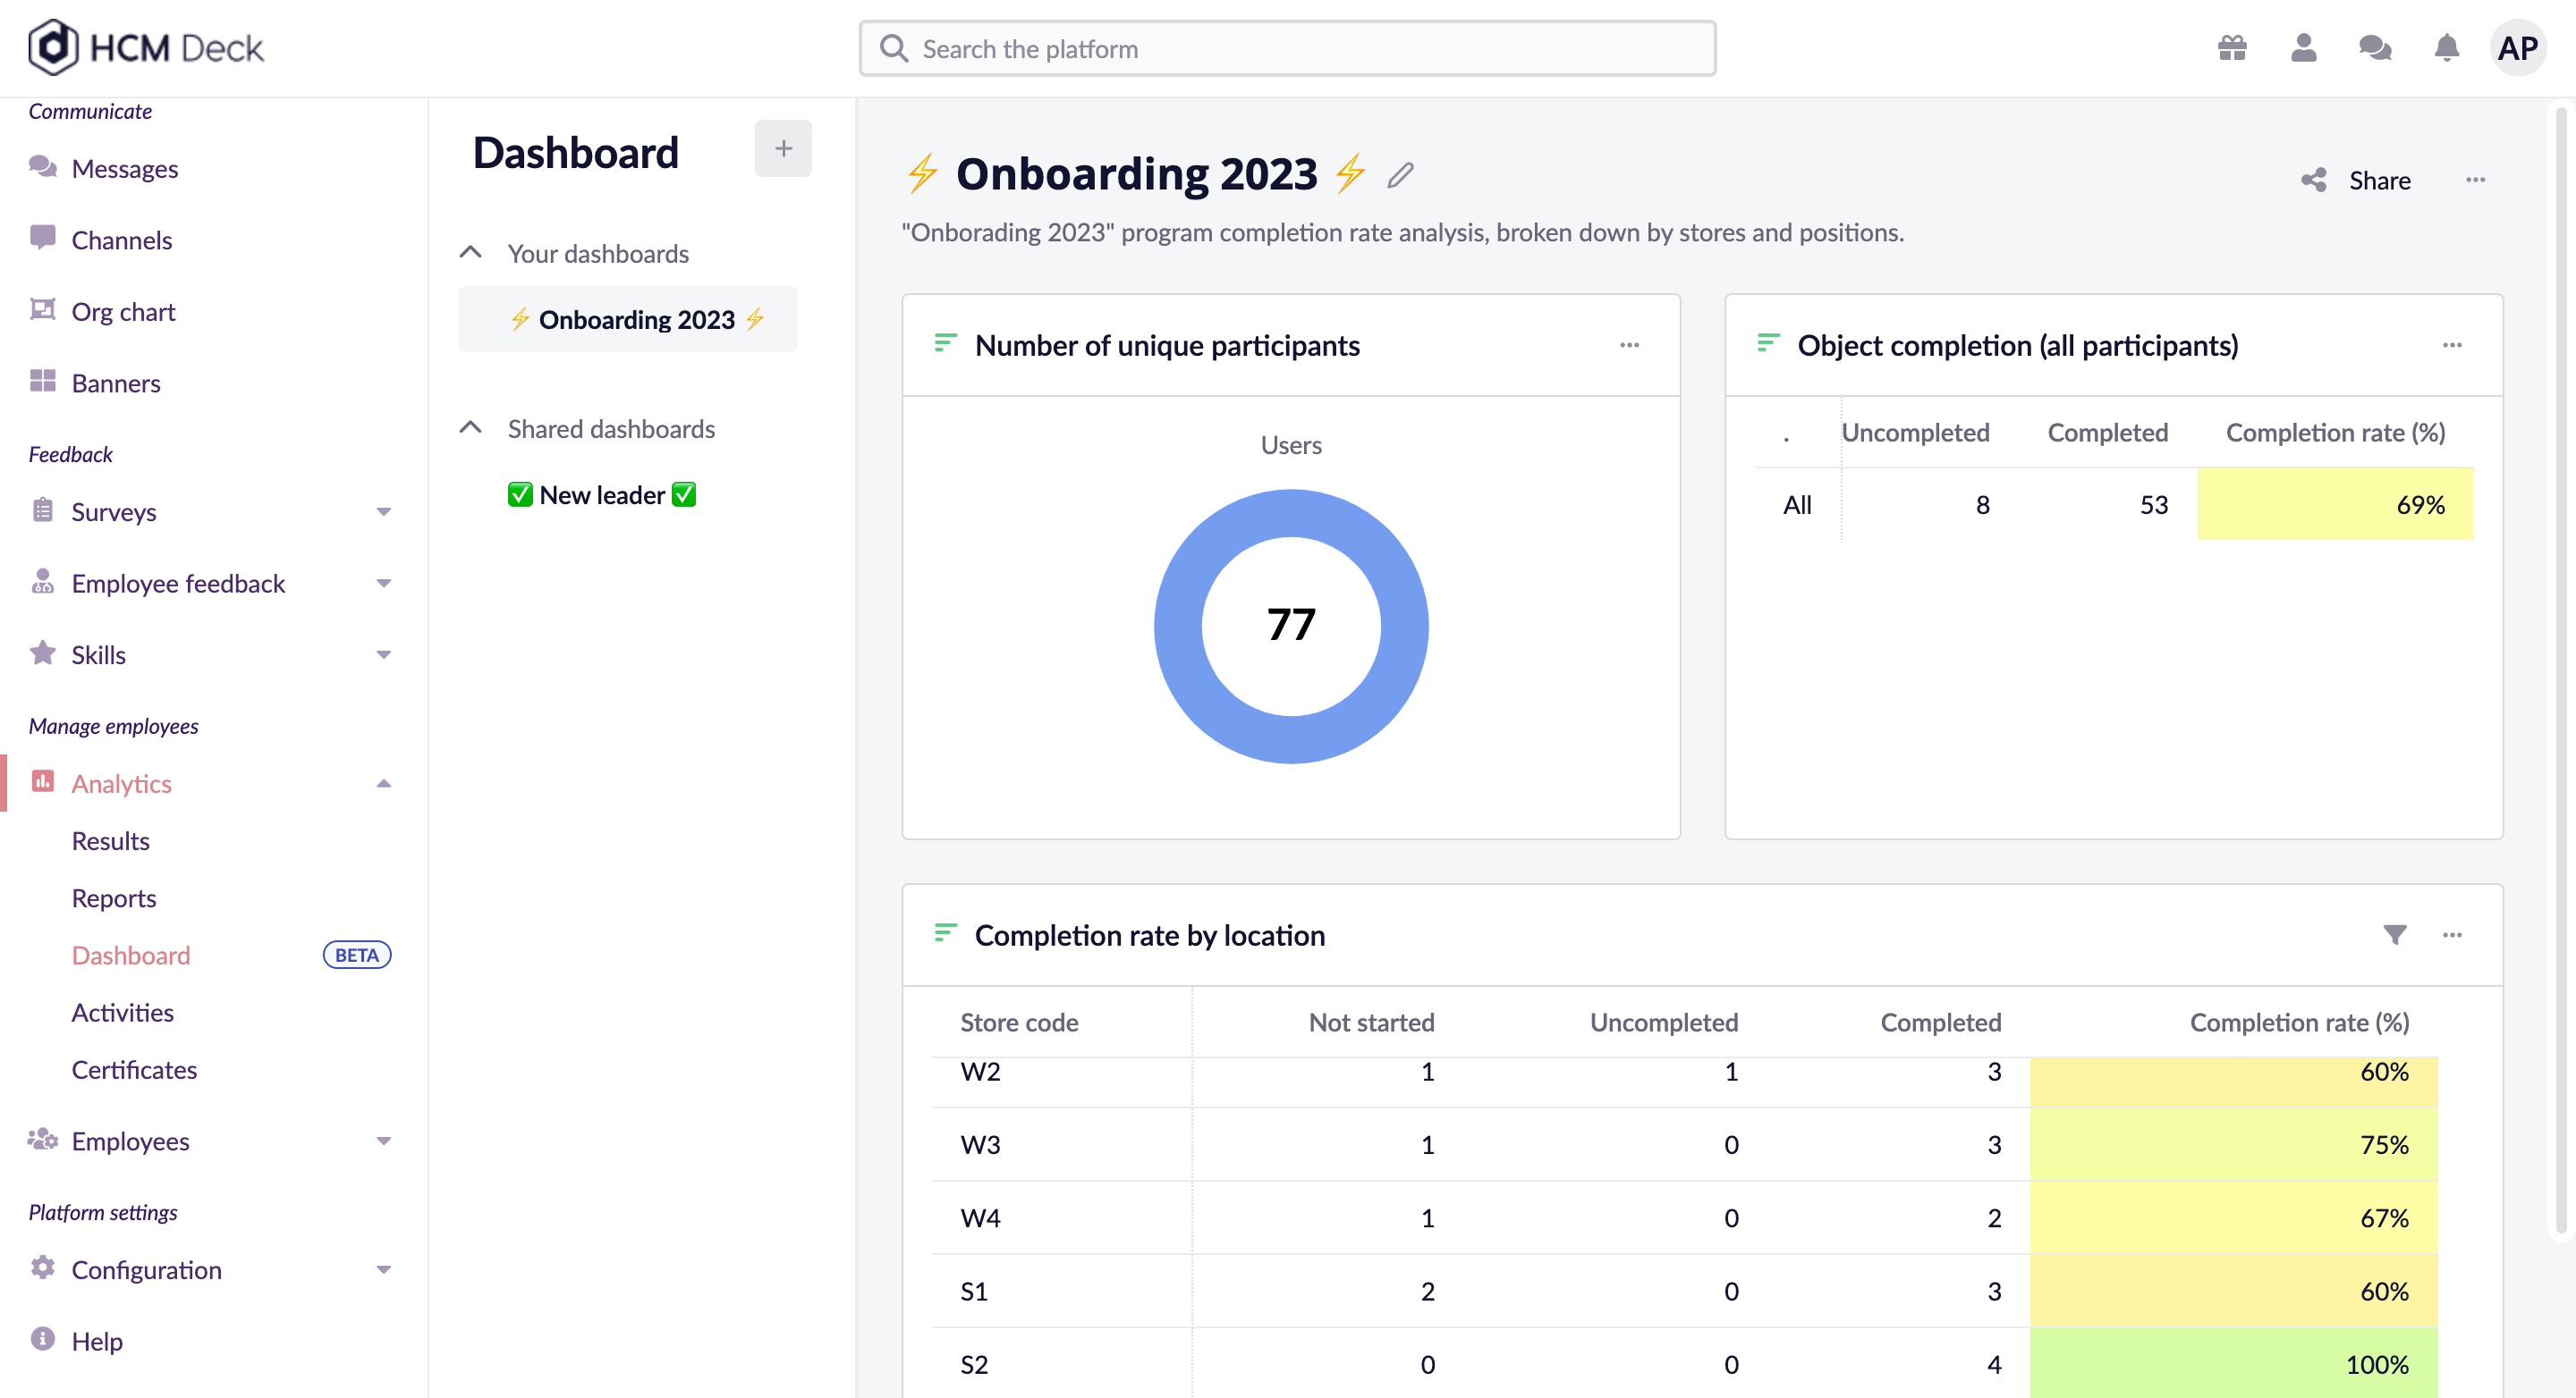Click the 75% completion rate cell
The width and height of the screenshot is (2576, 1398).
coord(2233,1144)
